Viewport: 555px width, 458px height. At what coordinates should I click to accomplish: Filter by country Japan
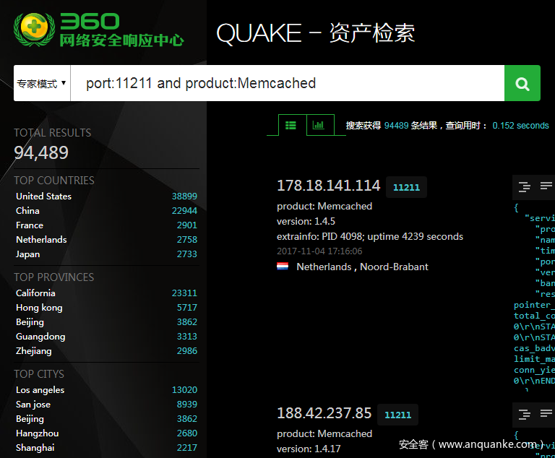[27, 254]
